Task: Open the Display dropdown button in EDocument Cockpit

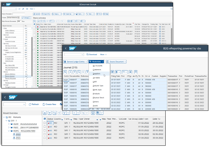Action: pyautogui.click(x=57, y=14)
